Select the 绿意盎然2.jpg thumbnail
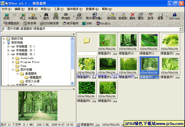Viewport: 185px width, 127px height. pyautogui.click(x=170, y=44)
